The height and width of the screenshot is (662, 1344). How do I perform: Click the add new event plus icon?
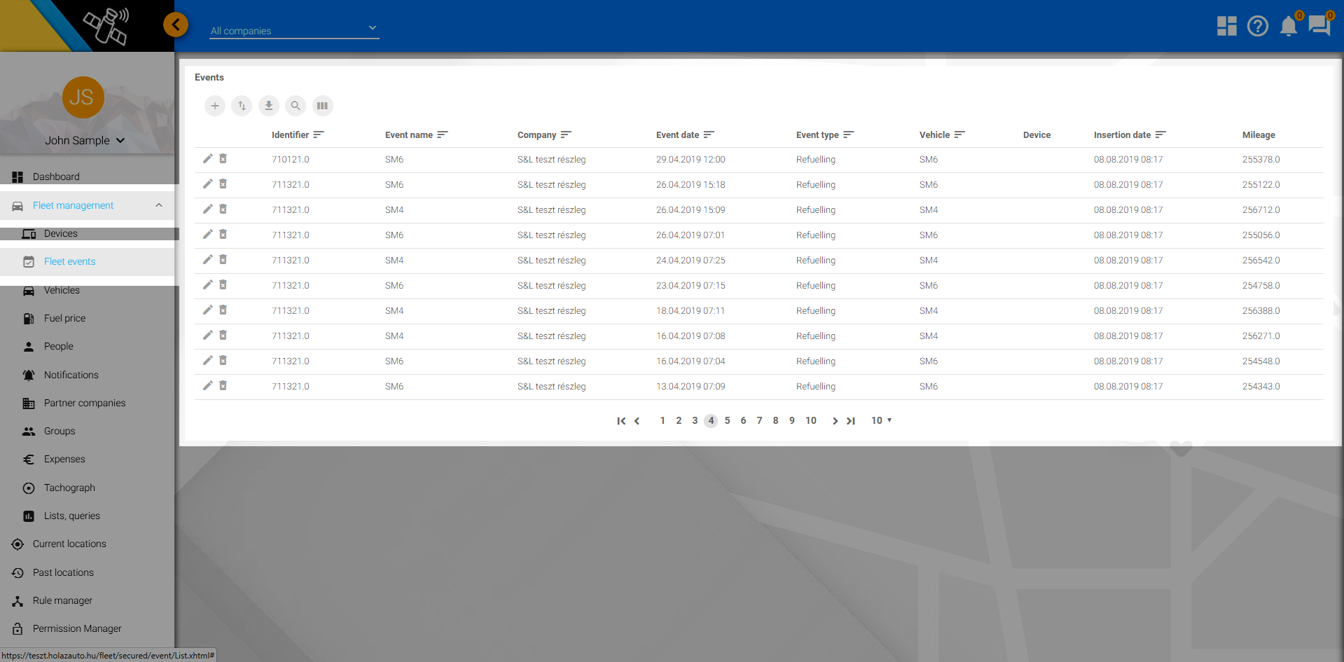point(215,106)
